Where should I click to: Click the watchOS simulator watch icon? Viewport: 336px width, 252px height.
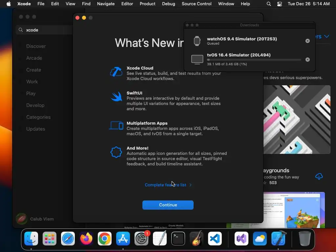coord(197,41)
